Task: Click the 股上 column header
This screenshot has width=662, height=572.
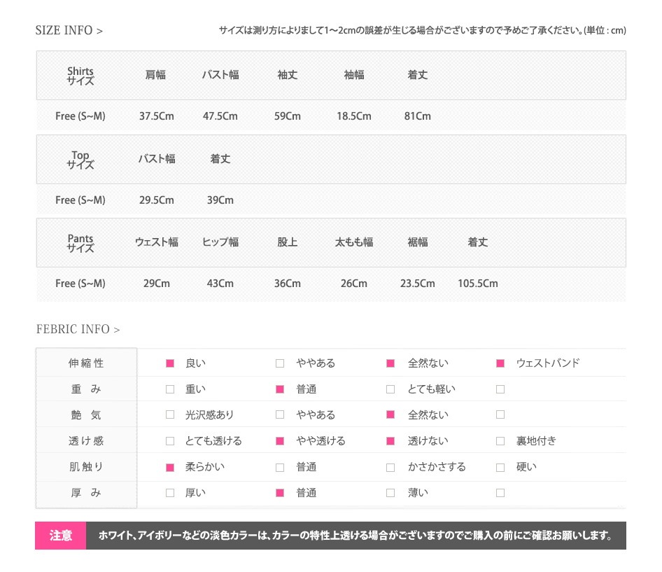Action: click(288, 242)
